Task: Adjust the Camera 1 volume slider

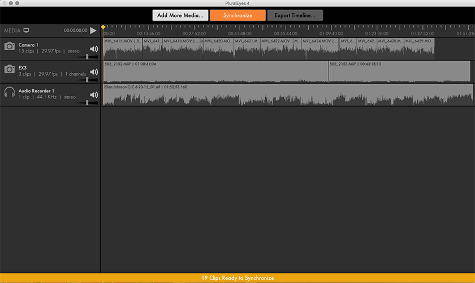Action: coord(87,56)
